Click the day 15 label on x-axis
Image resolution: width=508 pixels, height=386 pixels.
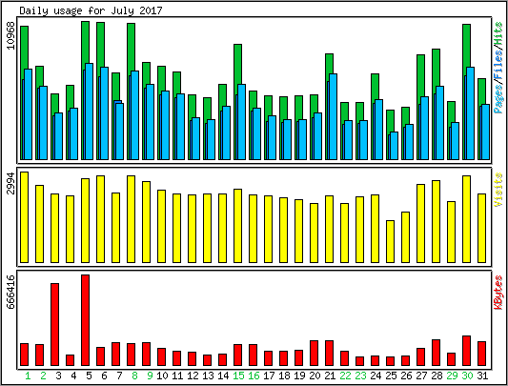pos(238,376)
